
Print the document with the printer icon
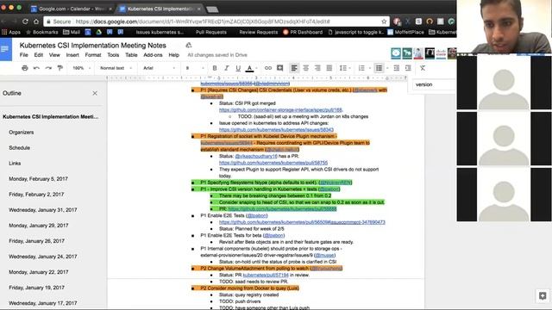click(25, 68)
